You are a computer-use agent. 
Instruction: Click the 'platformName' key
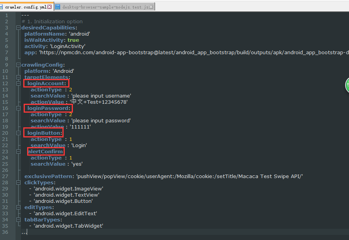click(x=45, y=34)
